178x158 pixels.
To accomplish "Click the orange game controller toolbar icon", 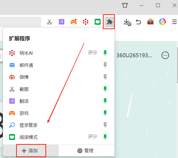I will click(74, 22).
